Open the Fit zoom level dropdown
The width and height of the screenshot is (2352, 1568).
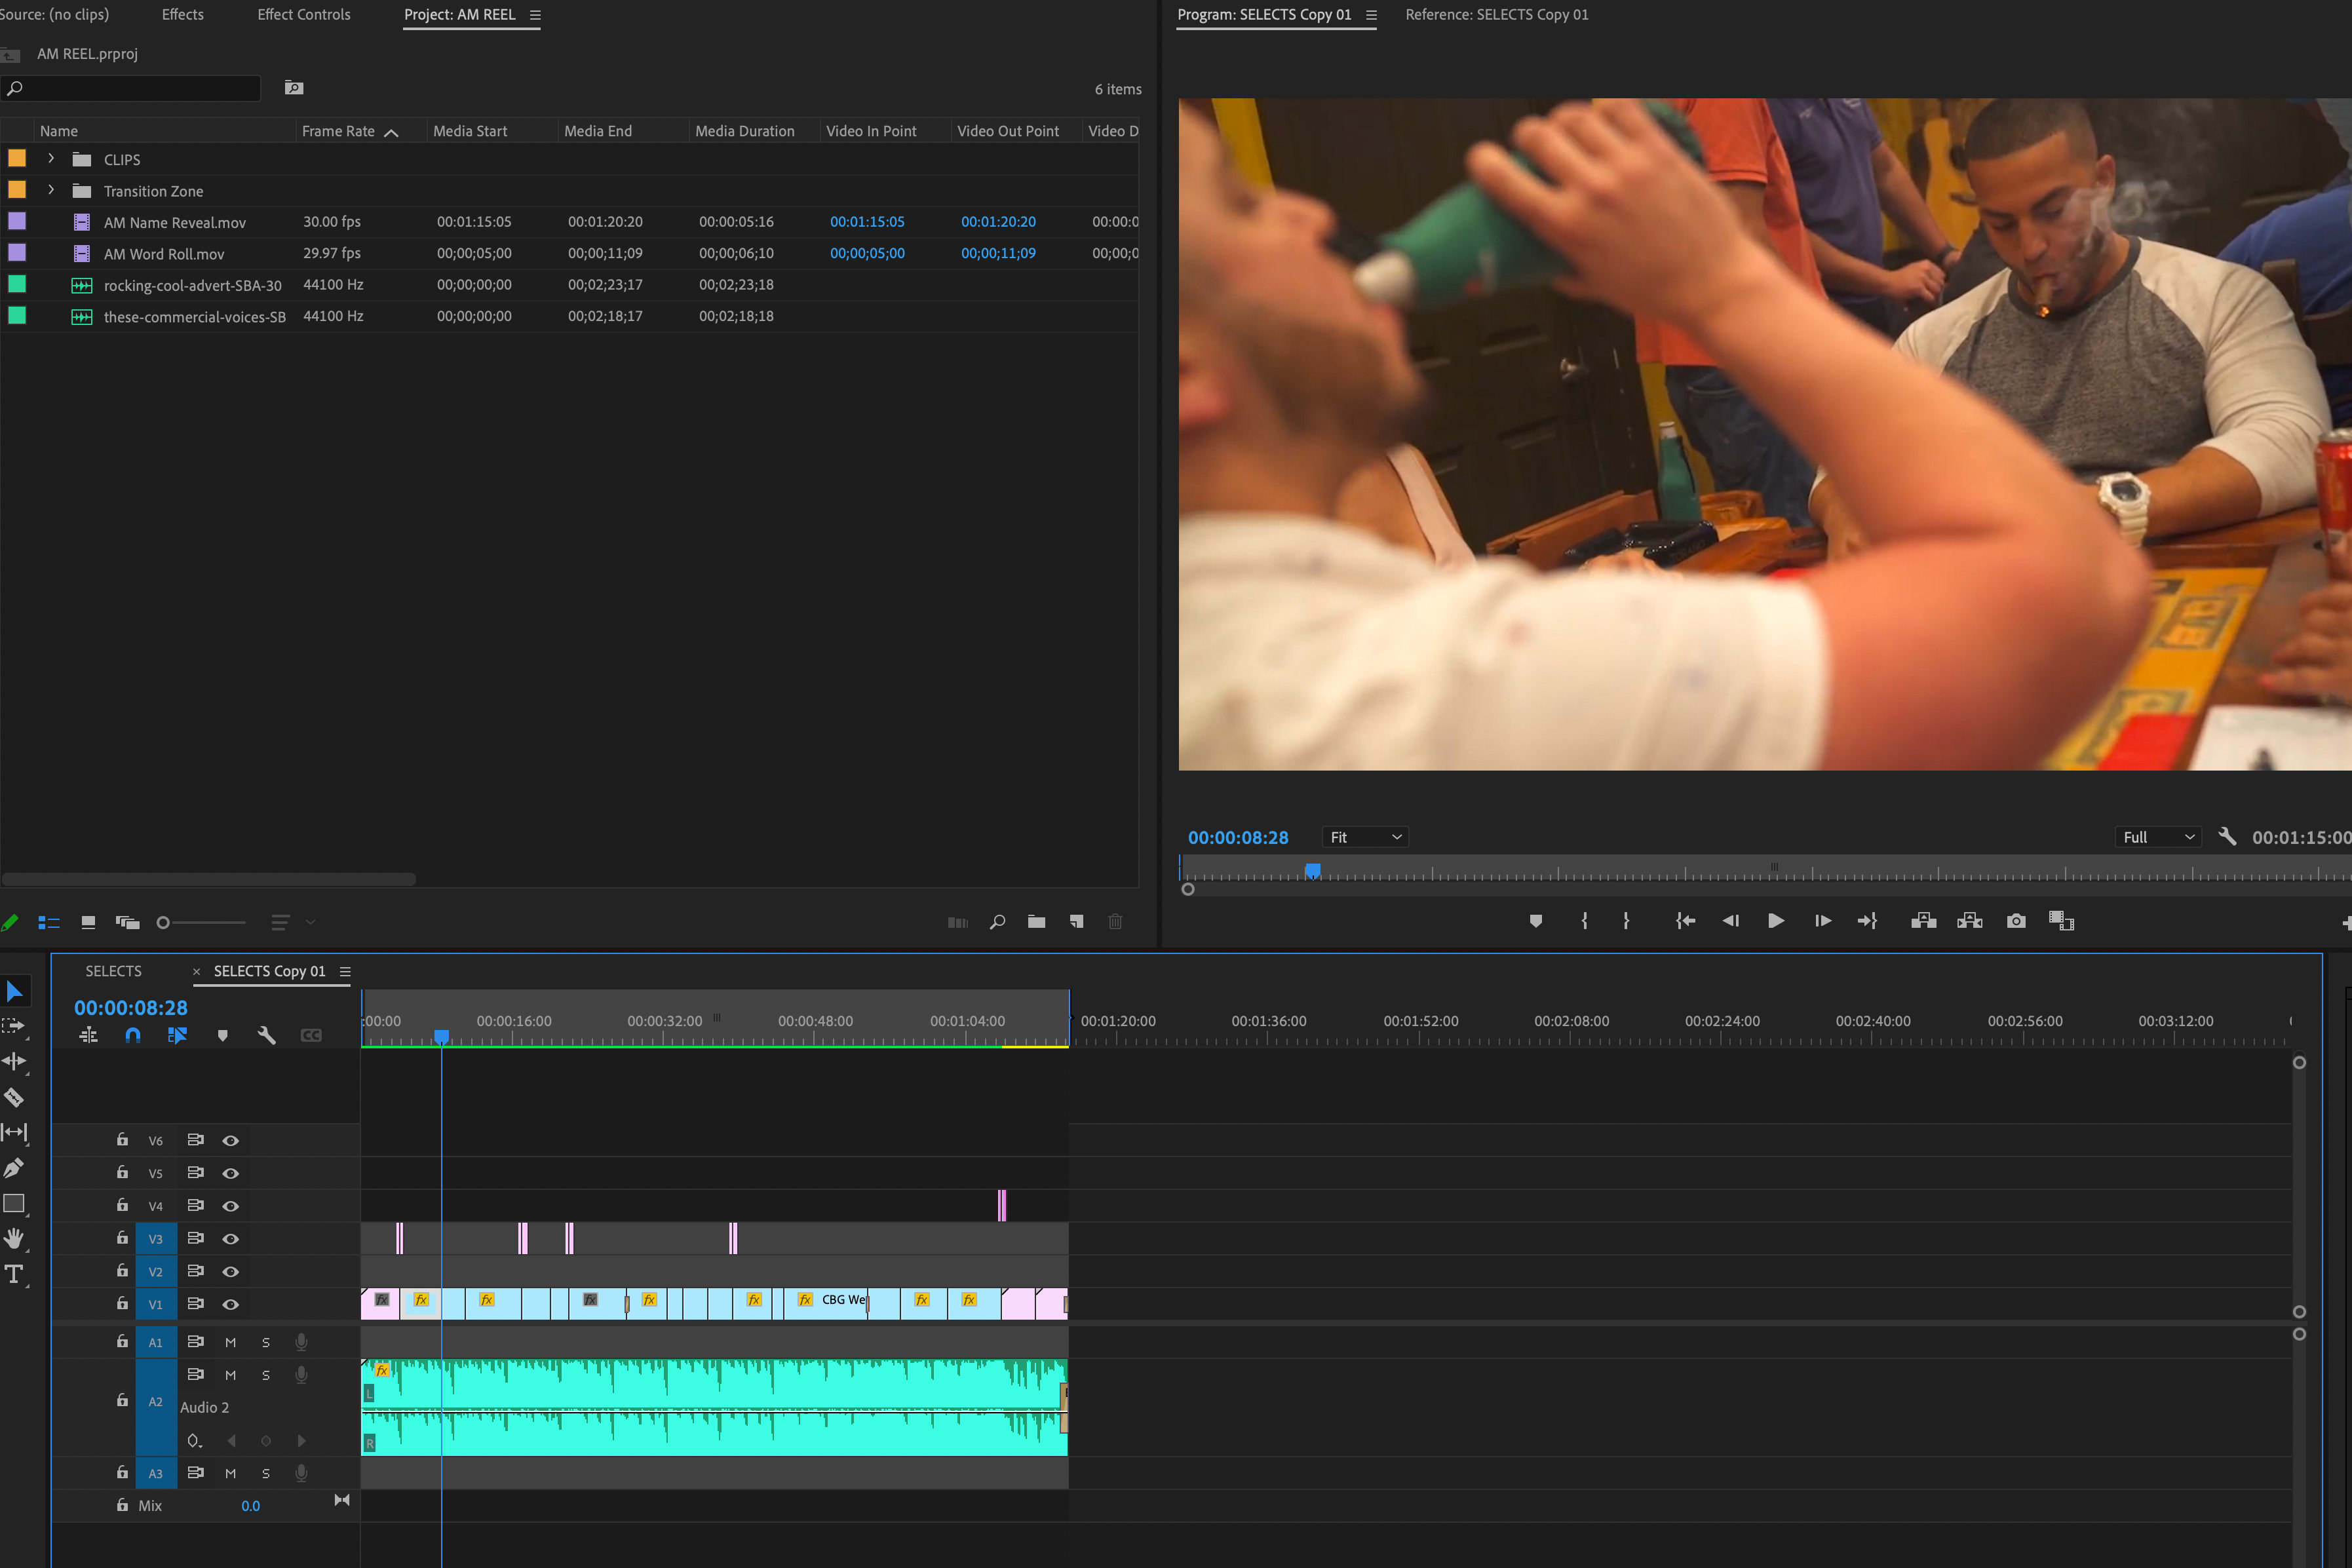click(1365, 837)
